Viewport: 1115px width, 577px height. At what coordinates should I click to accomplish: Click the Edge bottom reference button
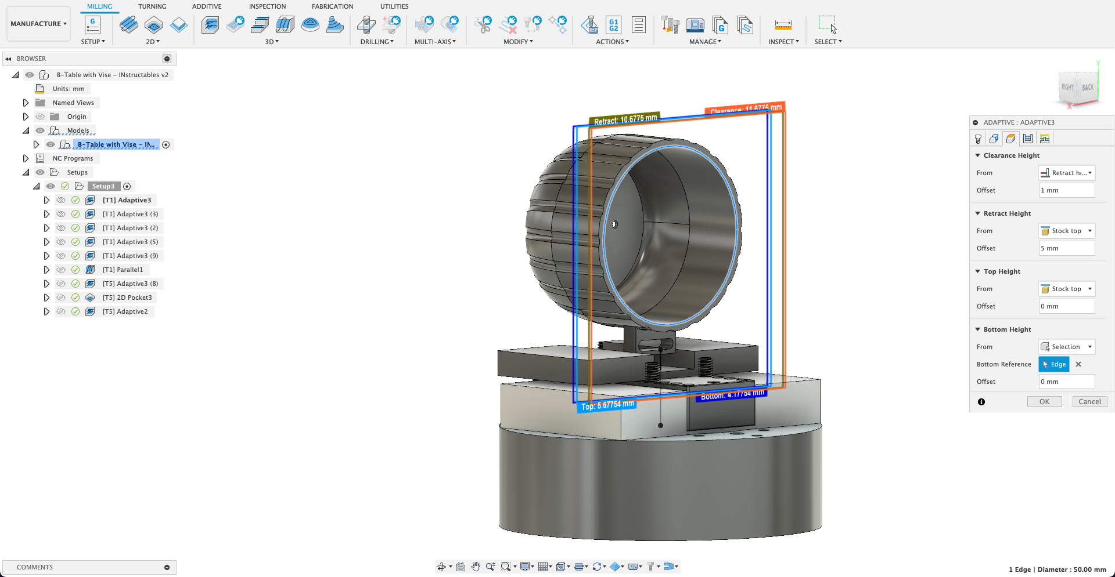pyautogui.click(x=1053, y=364)
